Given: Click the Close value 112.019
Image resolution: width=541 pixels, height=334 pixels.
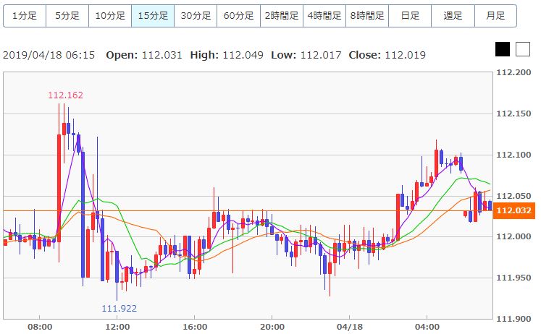Looking at the screenshot, I should click(405, 55).
